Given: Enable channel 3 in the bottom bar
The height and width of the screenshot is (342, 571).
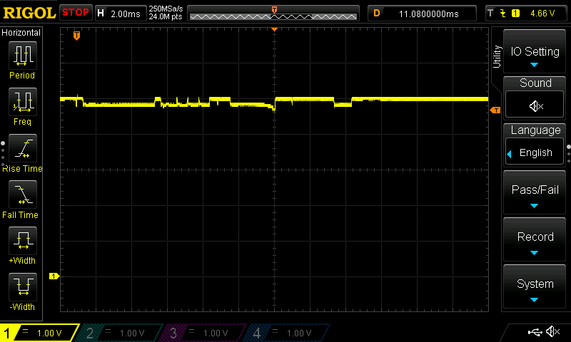Looking at the screenshot, I should (205, 333).
